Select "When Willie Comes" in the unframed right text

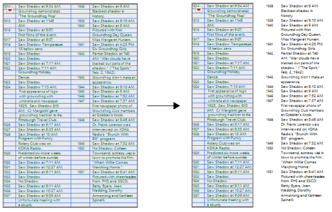pyautogui.click(x=299, y=162)
